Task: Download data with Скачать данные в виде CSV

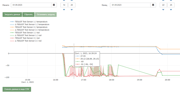Action: pyautogui.click(x=17, y=89)
